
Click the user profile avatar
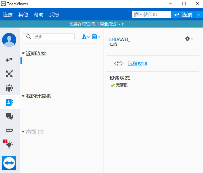9,40
